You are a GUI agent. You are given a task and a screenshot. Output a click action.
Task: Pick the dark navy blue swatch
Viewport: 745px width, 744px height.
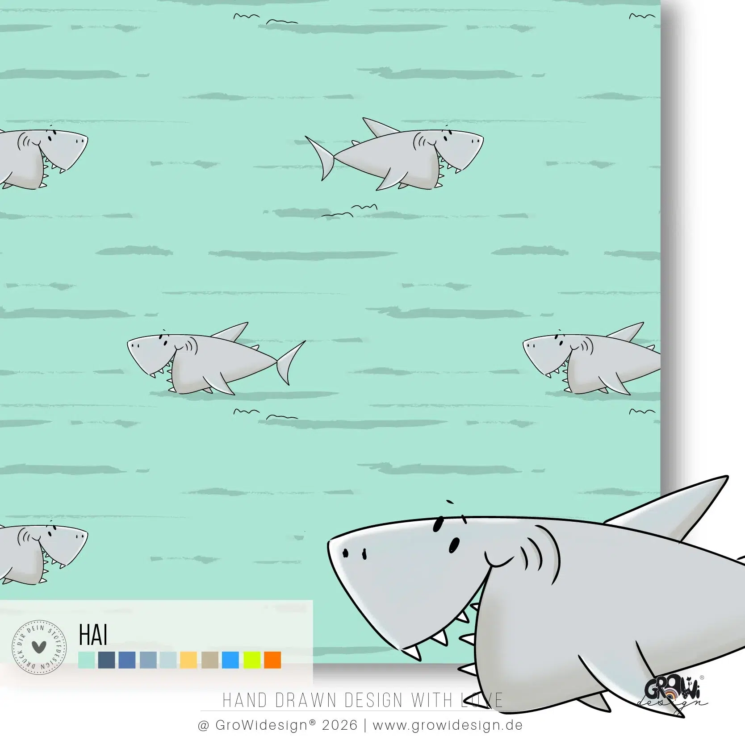point(106,660)
